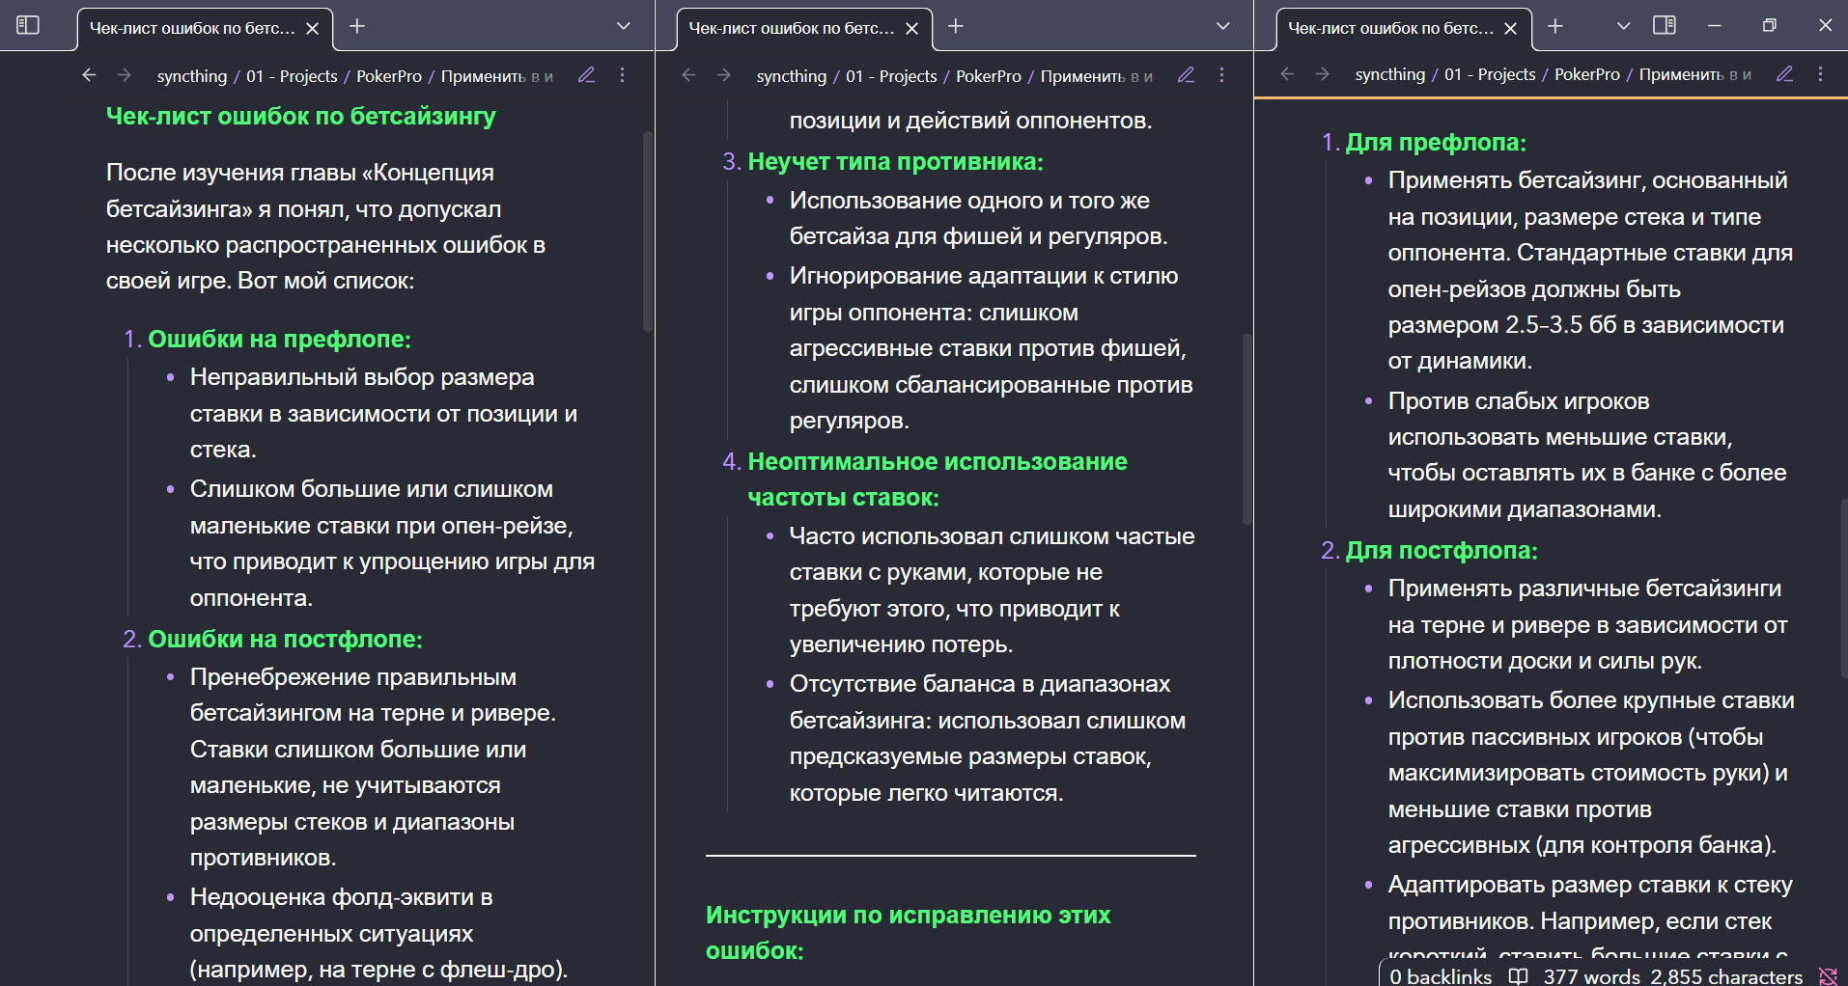
Task: Open PokerPro breadcrumb in right pane
Action: point(1587,74)
